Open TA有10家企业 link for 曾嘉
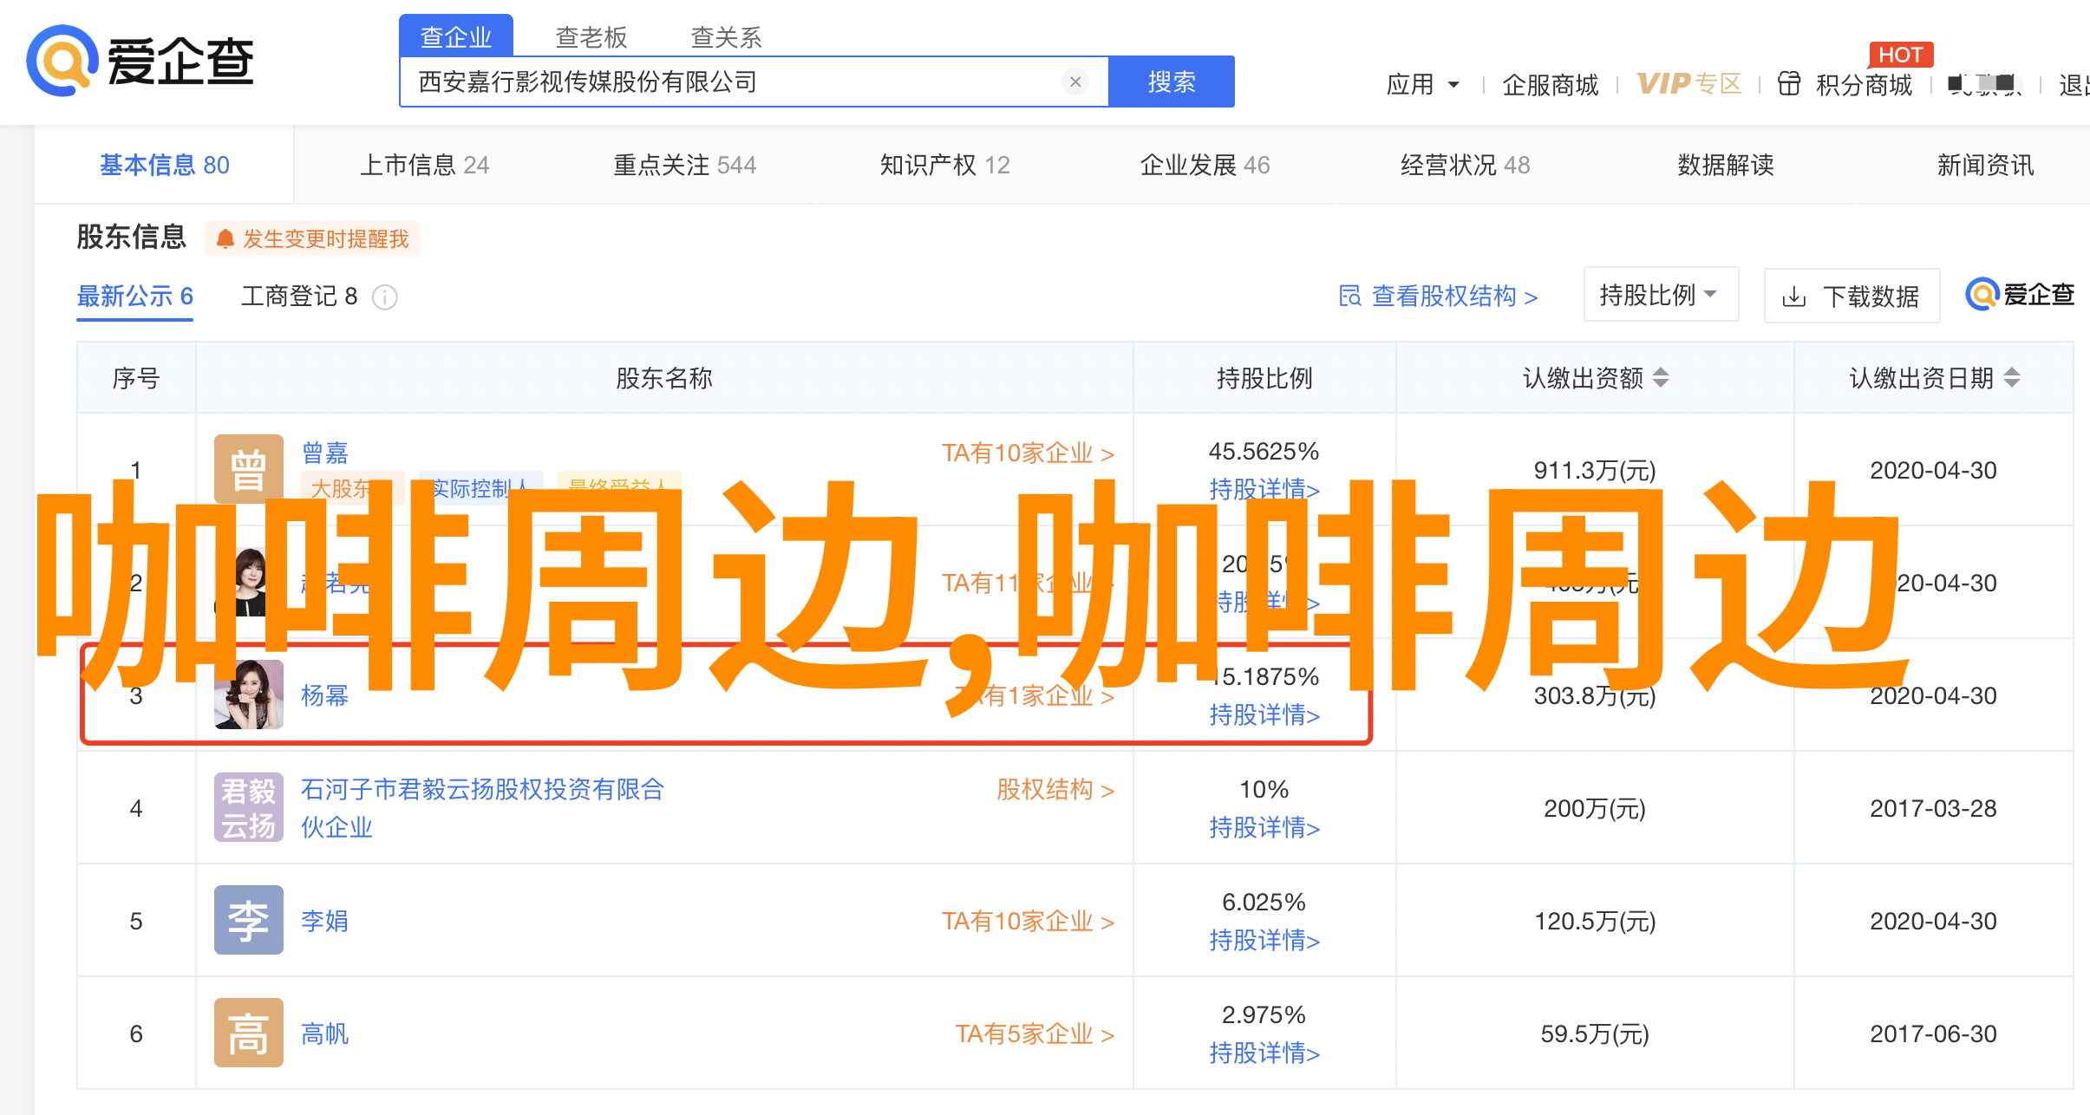This screenshot has width=2090, height=1115. click(1029, 453)
